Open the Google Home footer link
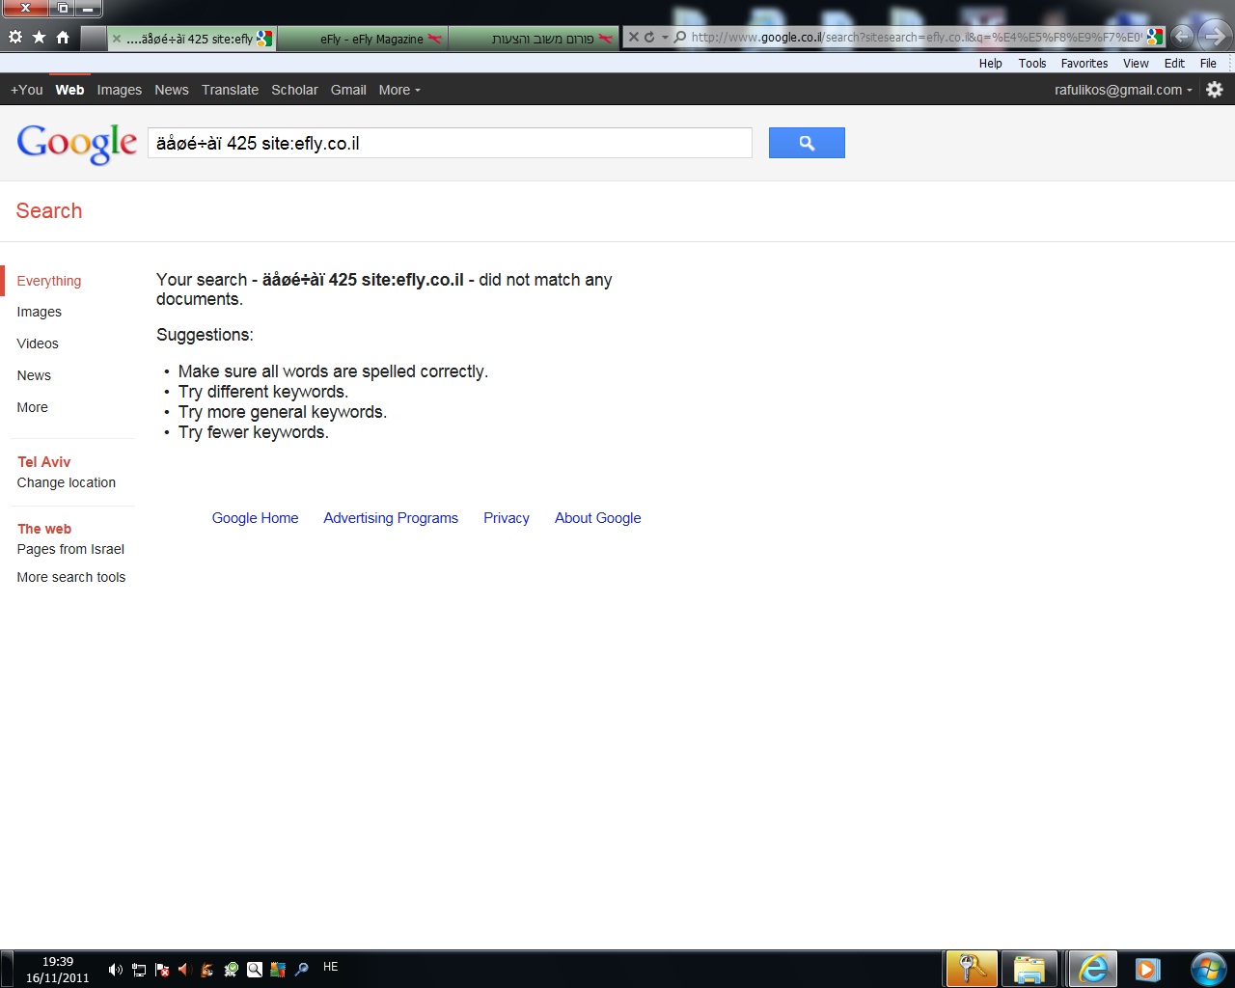1235x988 pixels. [x=255, y=518]
